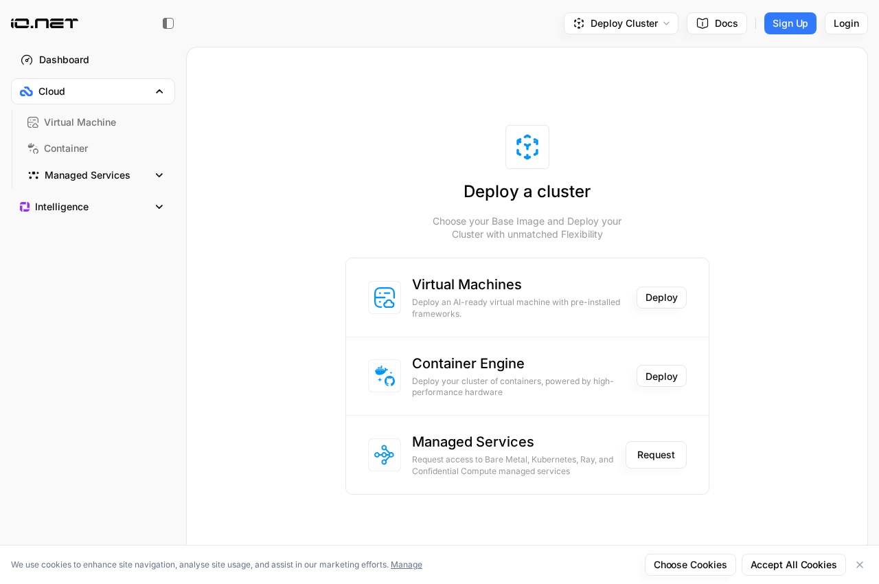Click the Sign Up button
Screen dimensions: 879x584
[790, 23]
